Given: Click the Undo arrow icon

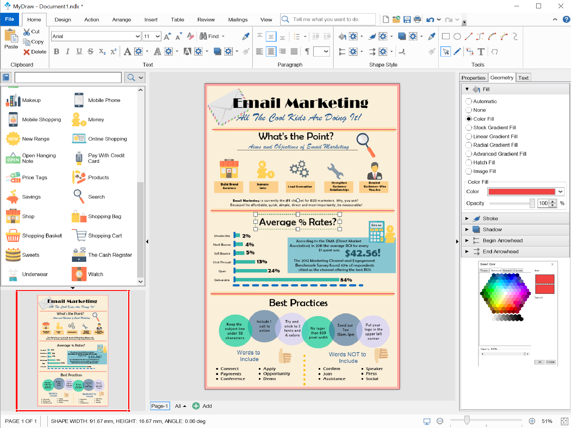Looking at the screenshot, I should coord(430,20).
